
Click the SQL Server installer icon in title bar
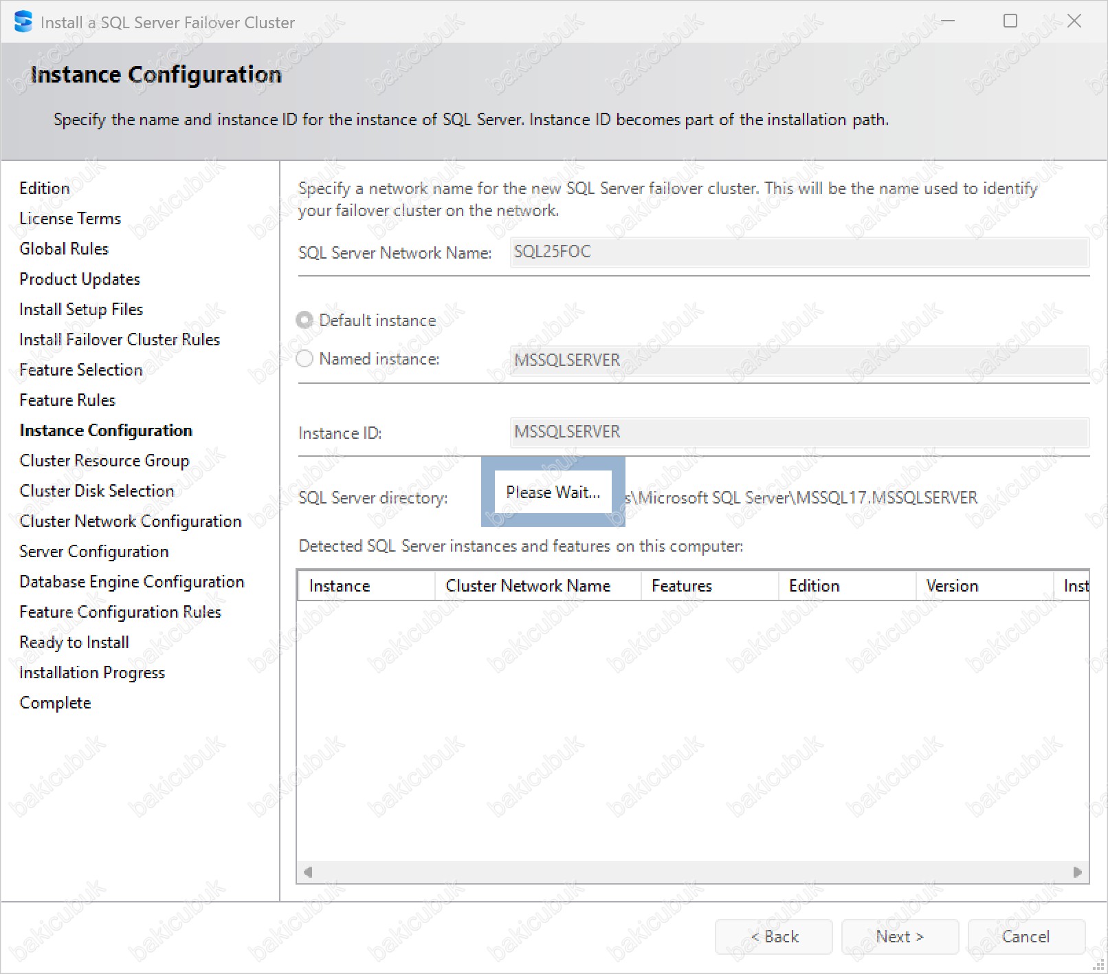23,22
